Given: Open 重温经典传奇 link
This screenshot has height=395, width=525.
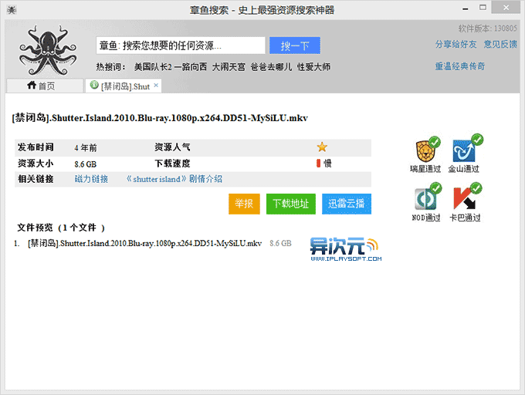Looking at the screenshot, I should (460, 66).
